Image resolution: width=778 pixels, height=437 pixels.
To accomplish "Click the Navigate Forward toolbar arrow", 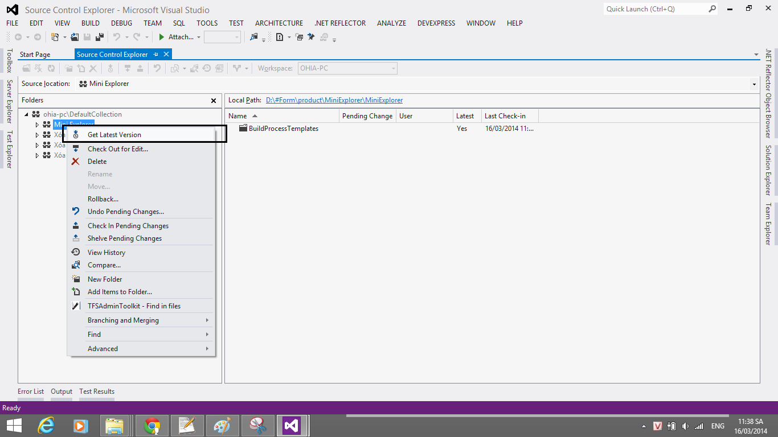I will [38, 37].
